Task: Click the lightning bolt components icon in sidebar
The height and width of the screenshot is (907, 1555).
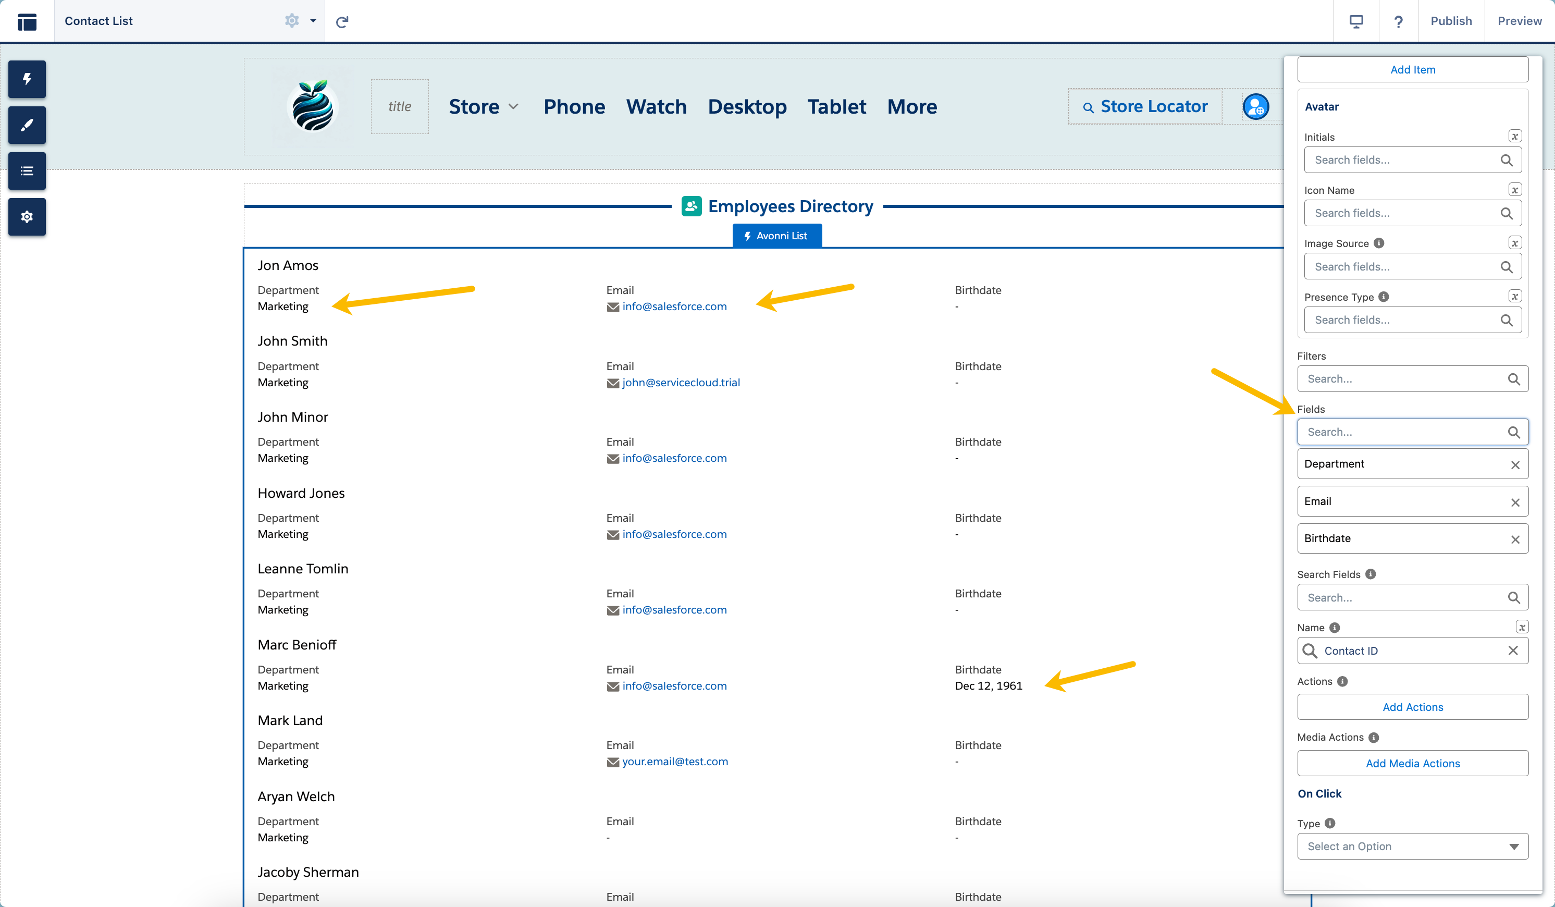Action: (x=27, y=79)
